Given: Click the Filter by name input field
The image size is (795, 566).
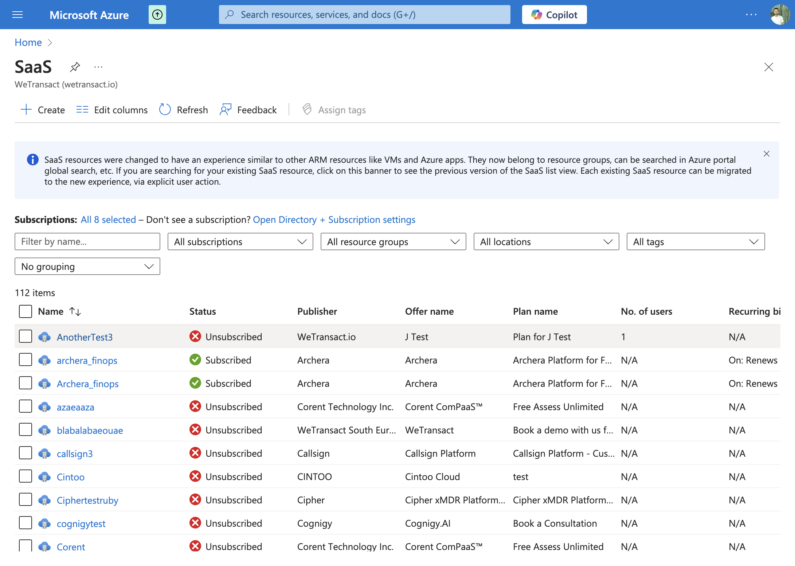Looking at the screenshot, I should point(87,241).
